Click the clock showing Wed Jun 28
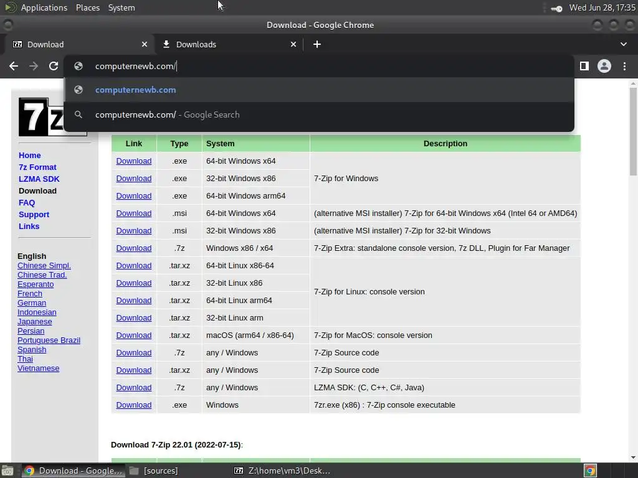 [602, 7]
